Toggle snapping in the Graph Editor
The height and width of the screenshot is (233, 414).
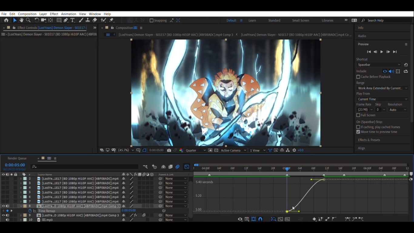point(261,219)
